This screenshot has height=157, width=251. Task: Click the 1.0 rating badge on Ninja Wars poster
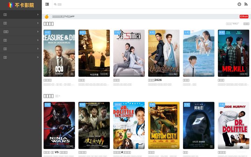point(47,105)
